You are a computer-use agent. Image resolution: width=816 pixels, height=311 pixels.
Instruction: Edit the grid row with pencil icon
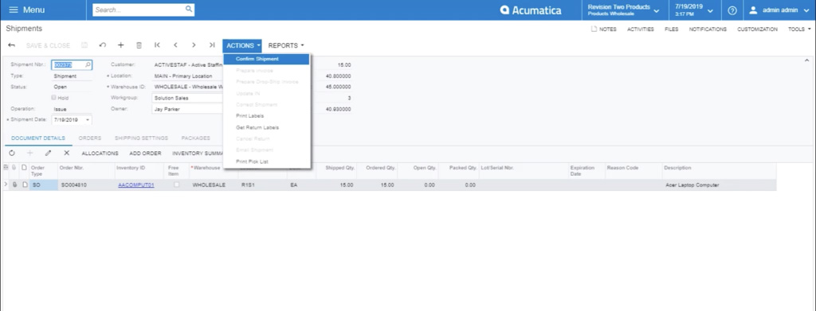point(48,154)
